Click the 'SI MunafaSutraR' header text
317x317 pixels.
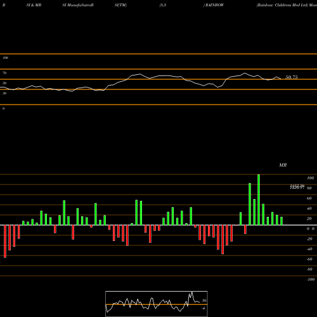click(78, 5)
